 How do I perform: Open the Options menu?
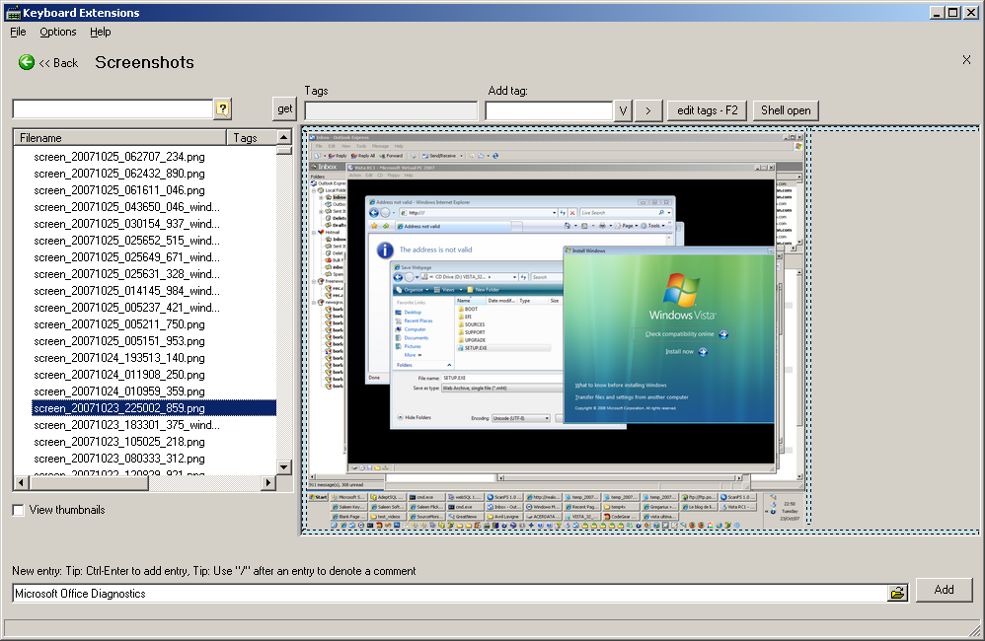(57, 32)
